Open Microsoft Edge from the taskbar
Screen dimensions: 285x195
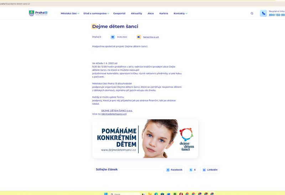[156, 194]
